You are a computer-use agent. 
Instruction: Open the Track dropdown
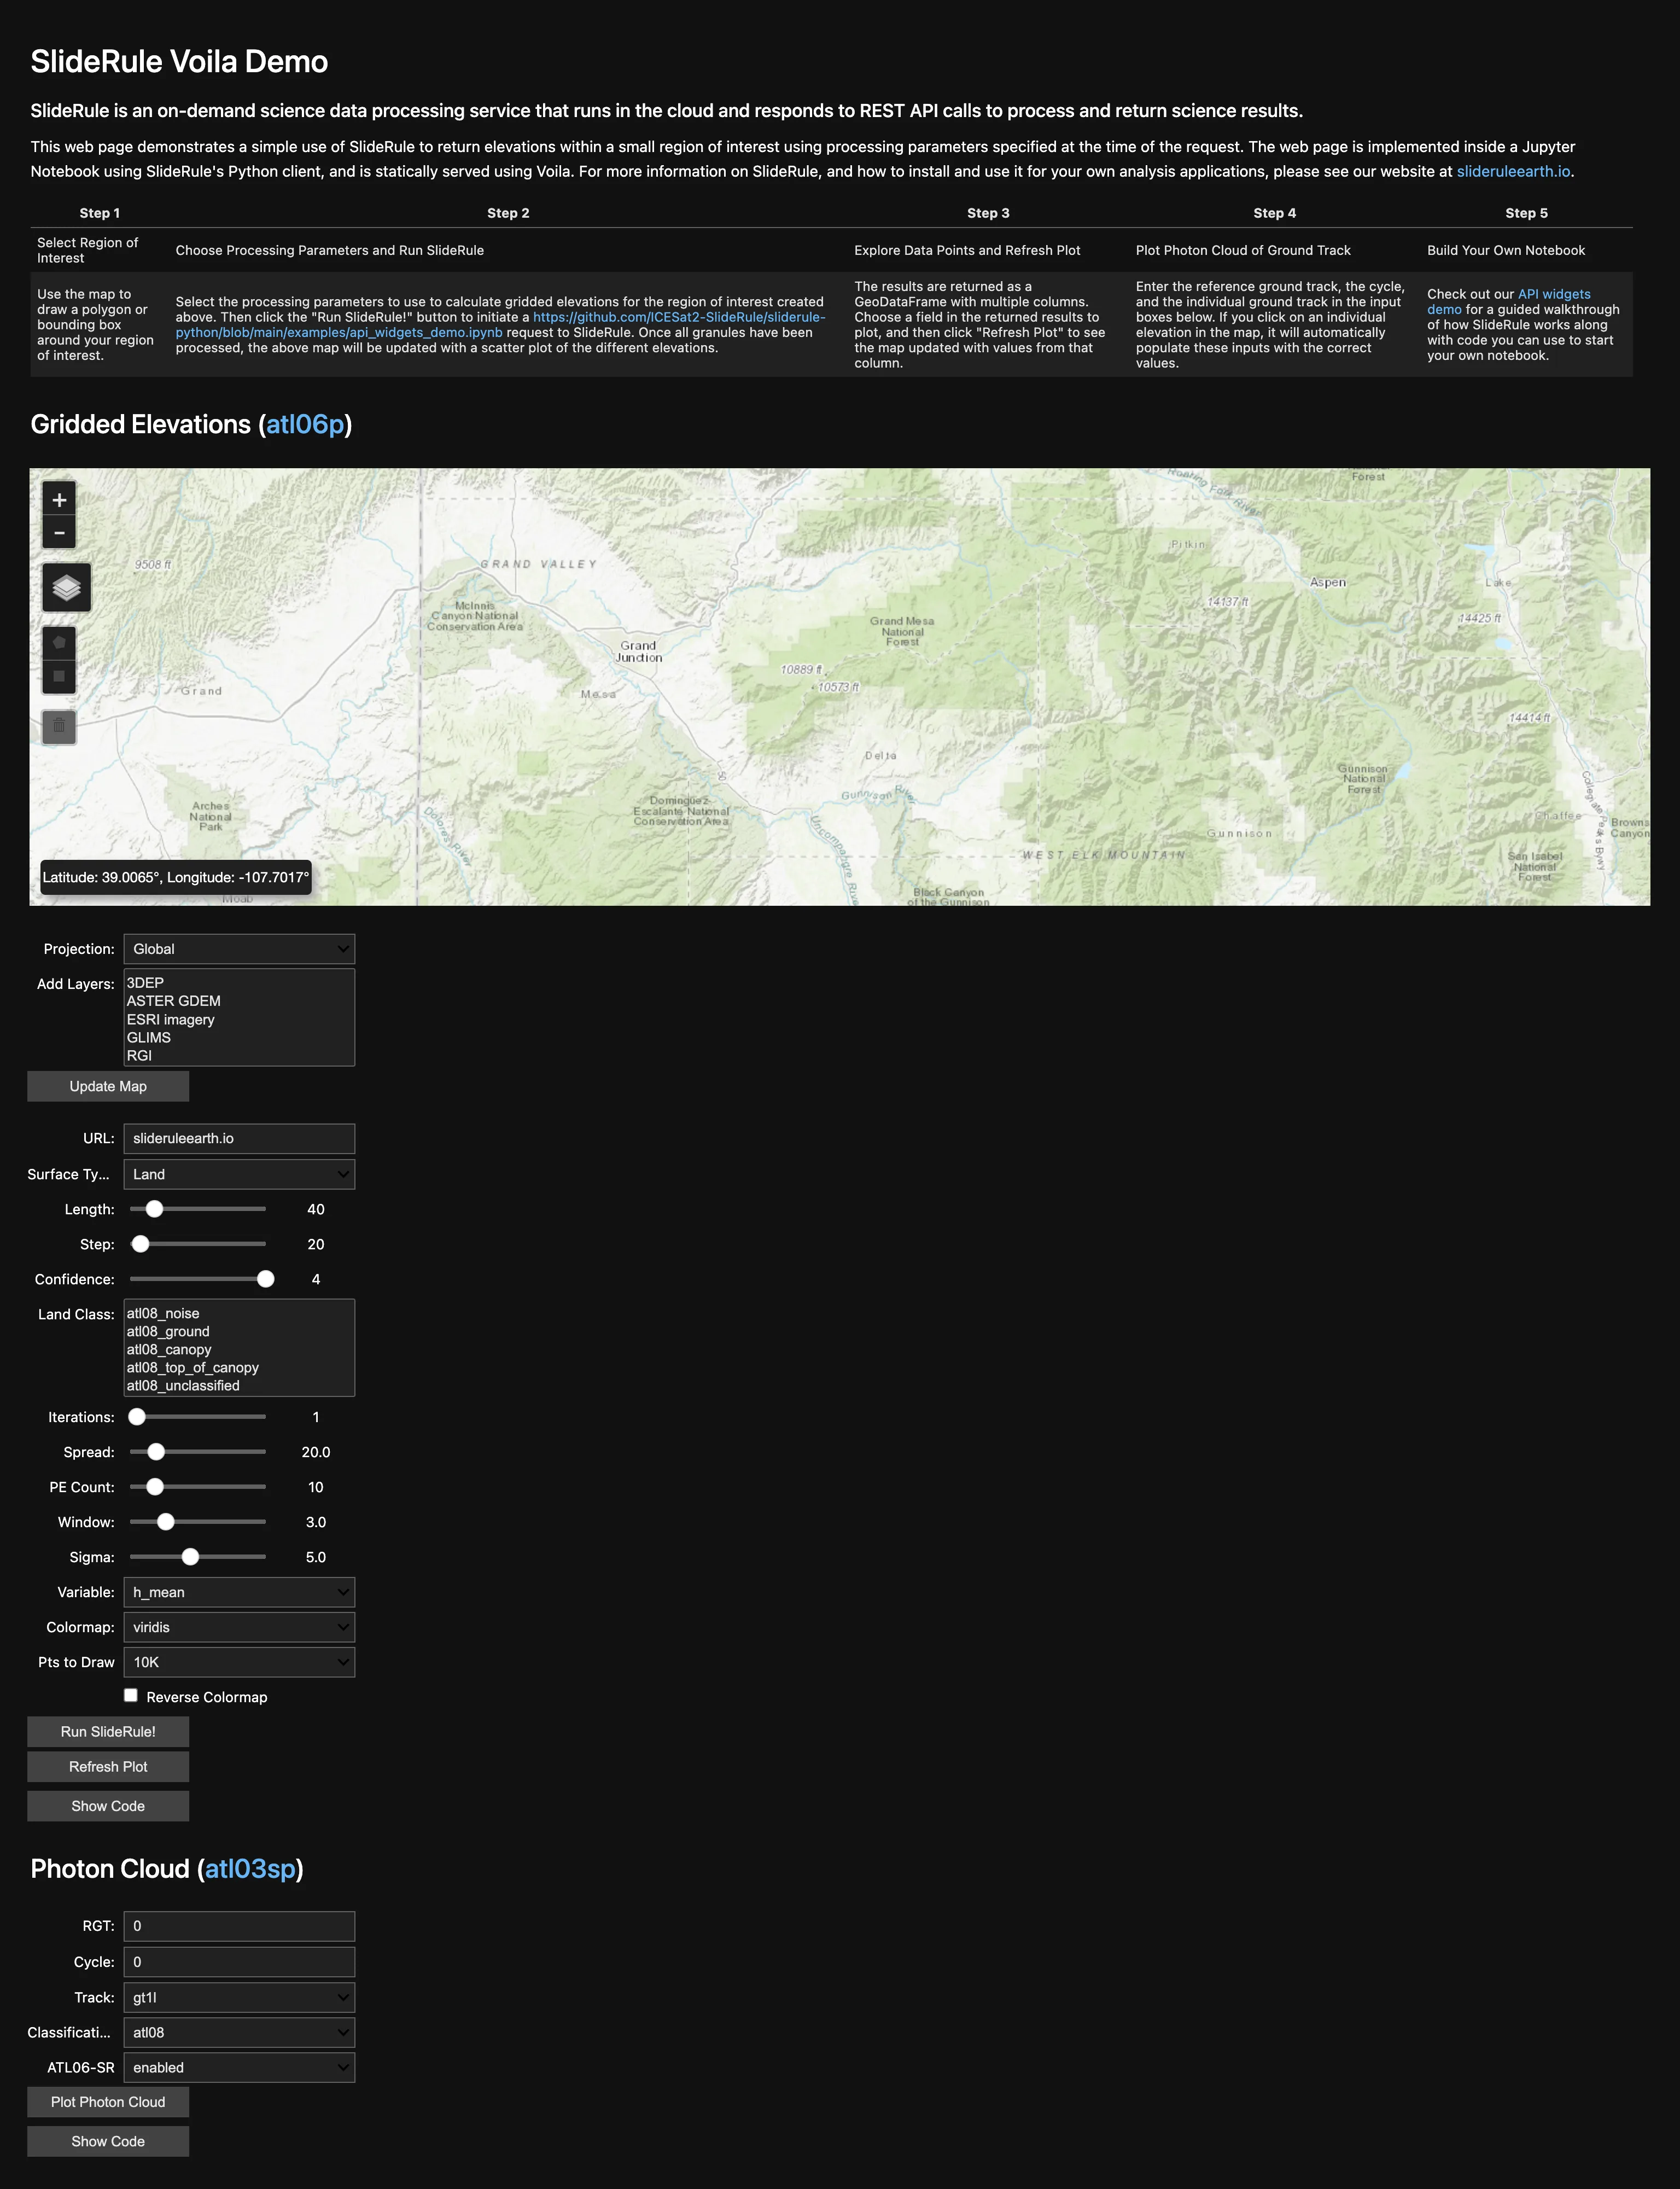click(x=239, y=1997)
